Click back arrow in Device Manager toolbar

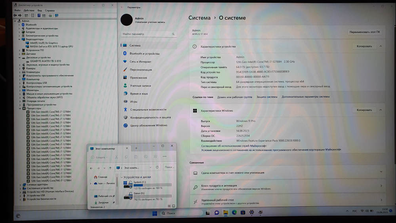pos(15,15)
